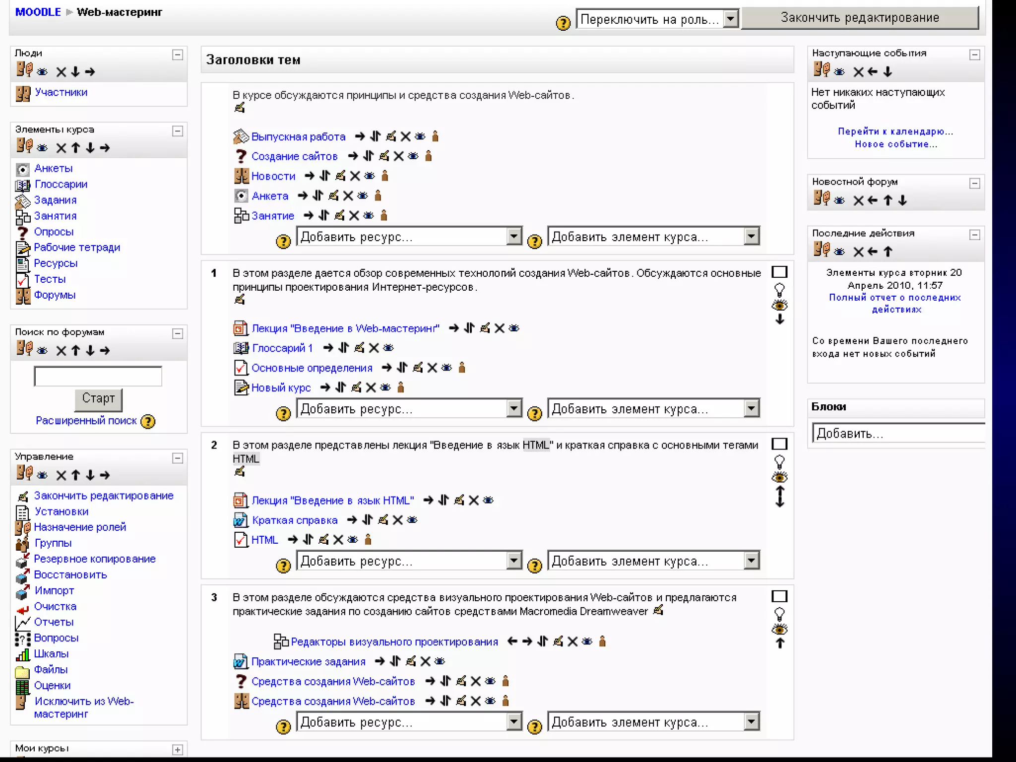Hide Краткая справка using eye icon
This screenshot has height=762, width=1016.
pyautogui.click(x=412, y=520)
